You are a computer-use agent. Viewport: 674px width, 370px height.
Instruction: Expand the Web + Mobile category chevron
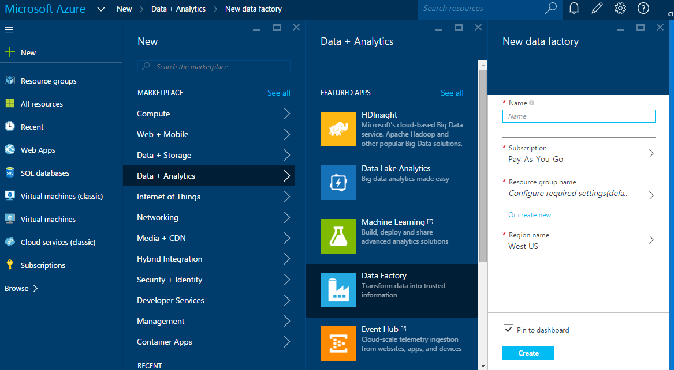(286, 134)
